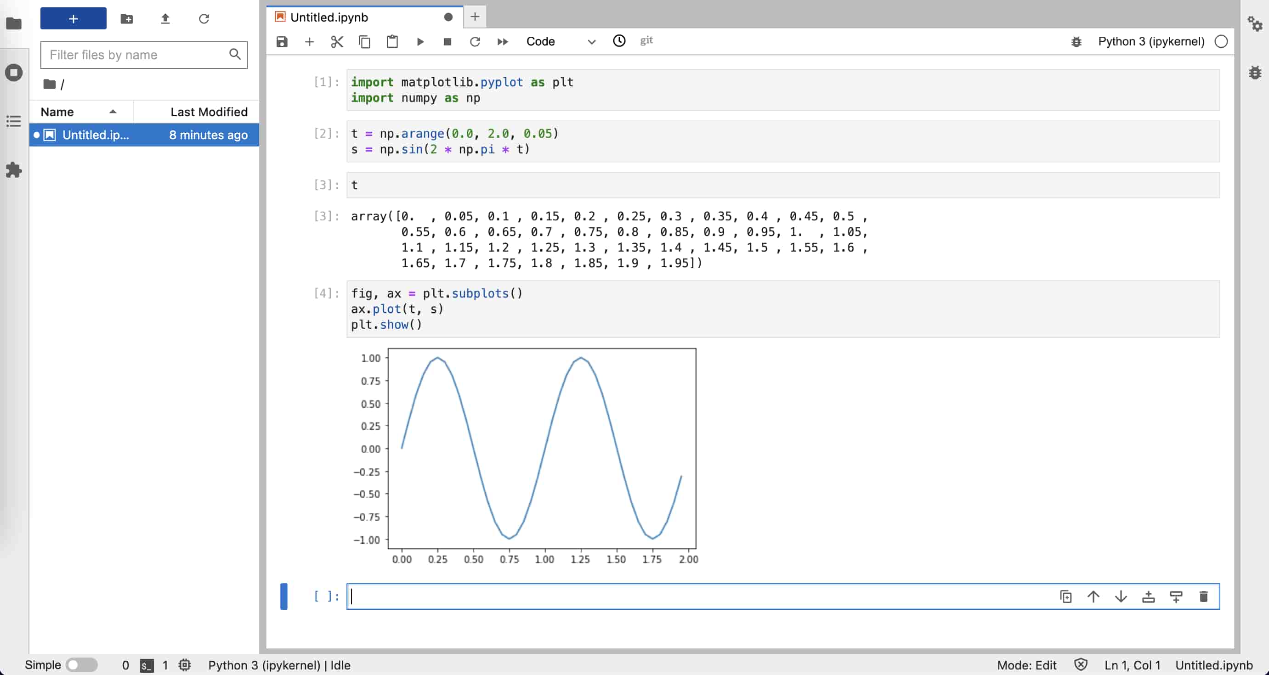
Task: Paste cell from clipboard
Action: (392, 41)
